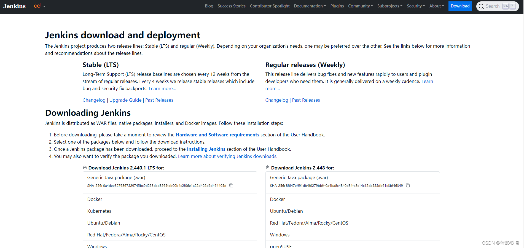Follow Stable LTS Learn more link

tap(162, 88)
